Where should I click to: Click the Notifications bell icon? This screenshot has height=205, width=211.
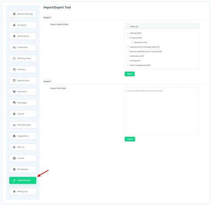[x=14, y=36]
